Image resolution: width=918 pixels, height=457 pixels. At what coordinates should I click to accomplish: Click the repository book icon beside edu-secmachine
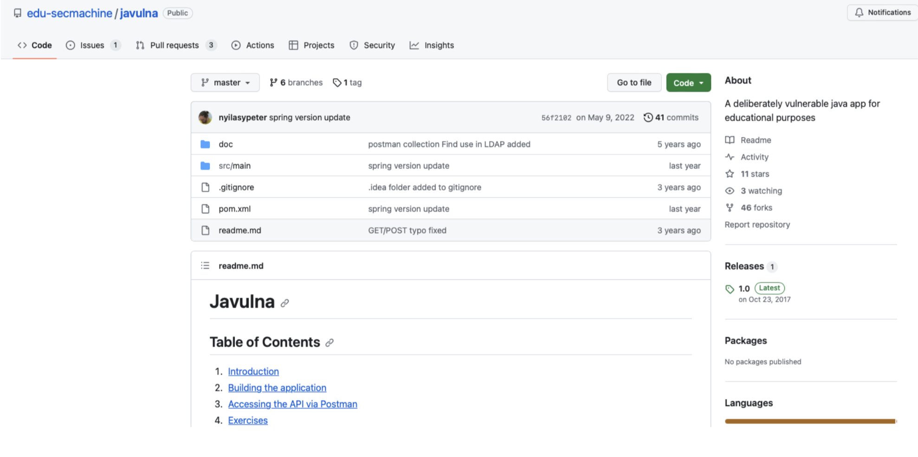[18, 13]
